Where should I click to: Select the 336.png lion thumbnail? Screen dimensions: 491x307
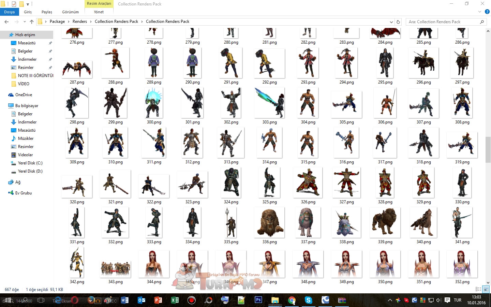(x=269, y=223)
